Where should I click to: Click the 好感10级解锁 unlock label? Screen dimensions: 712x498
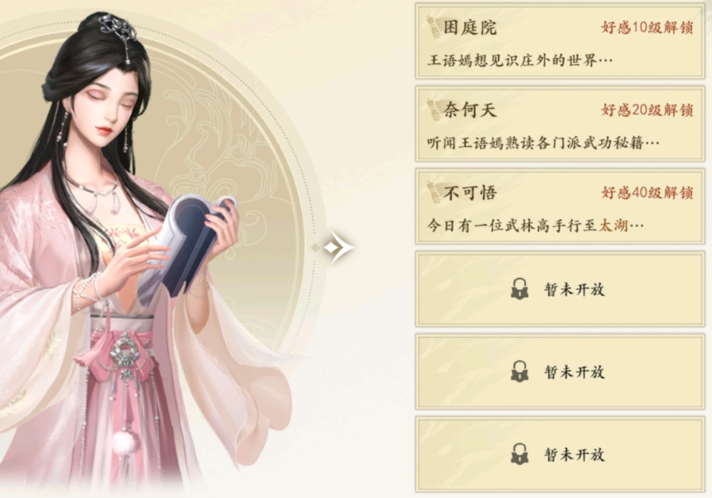[647, 27]
